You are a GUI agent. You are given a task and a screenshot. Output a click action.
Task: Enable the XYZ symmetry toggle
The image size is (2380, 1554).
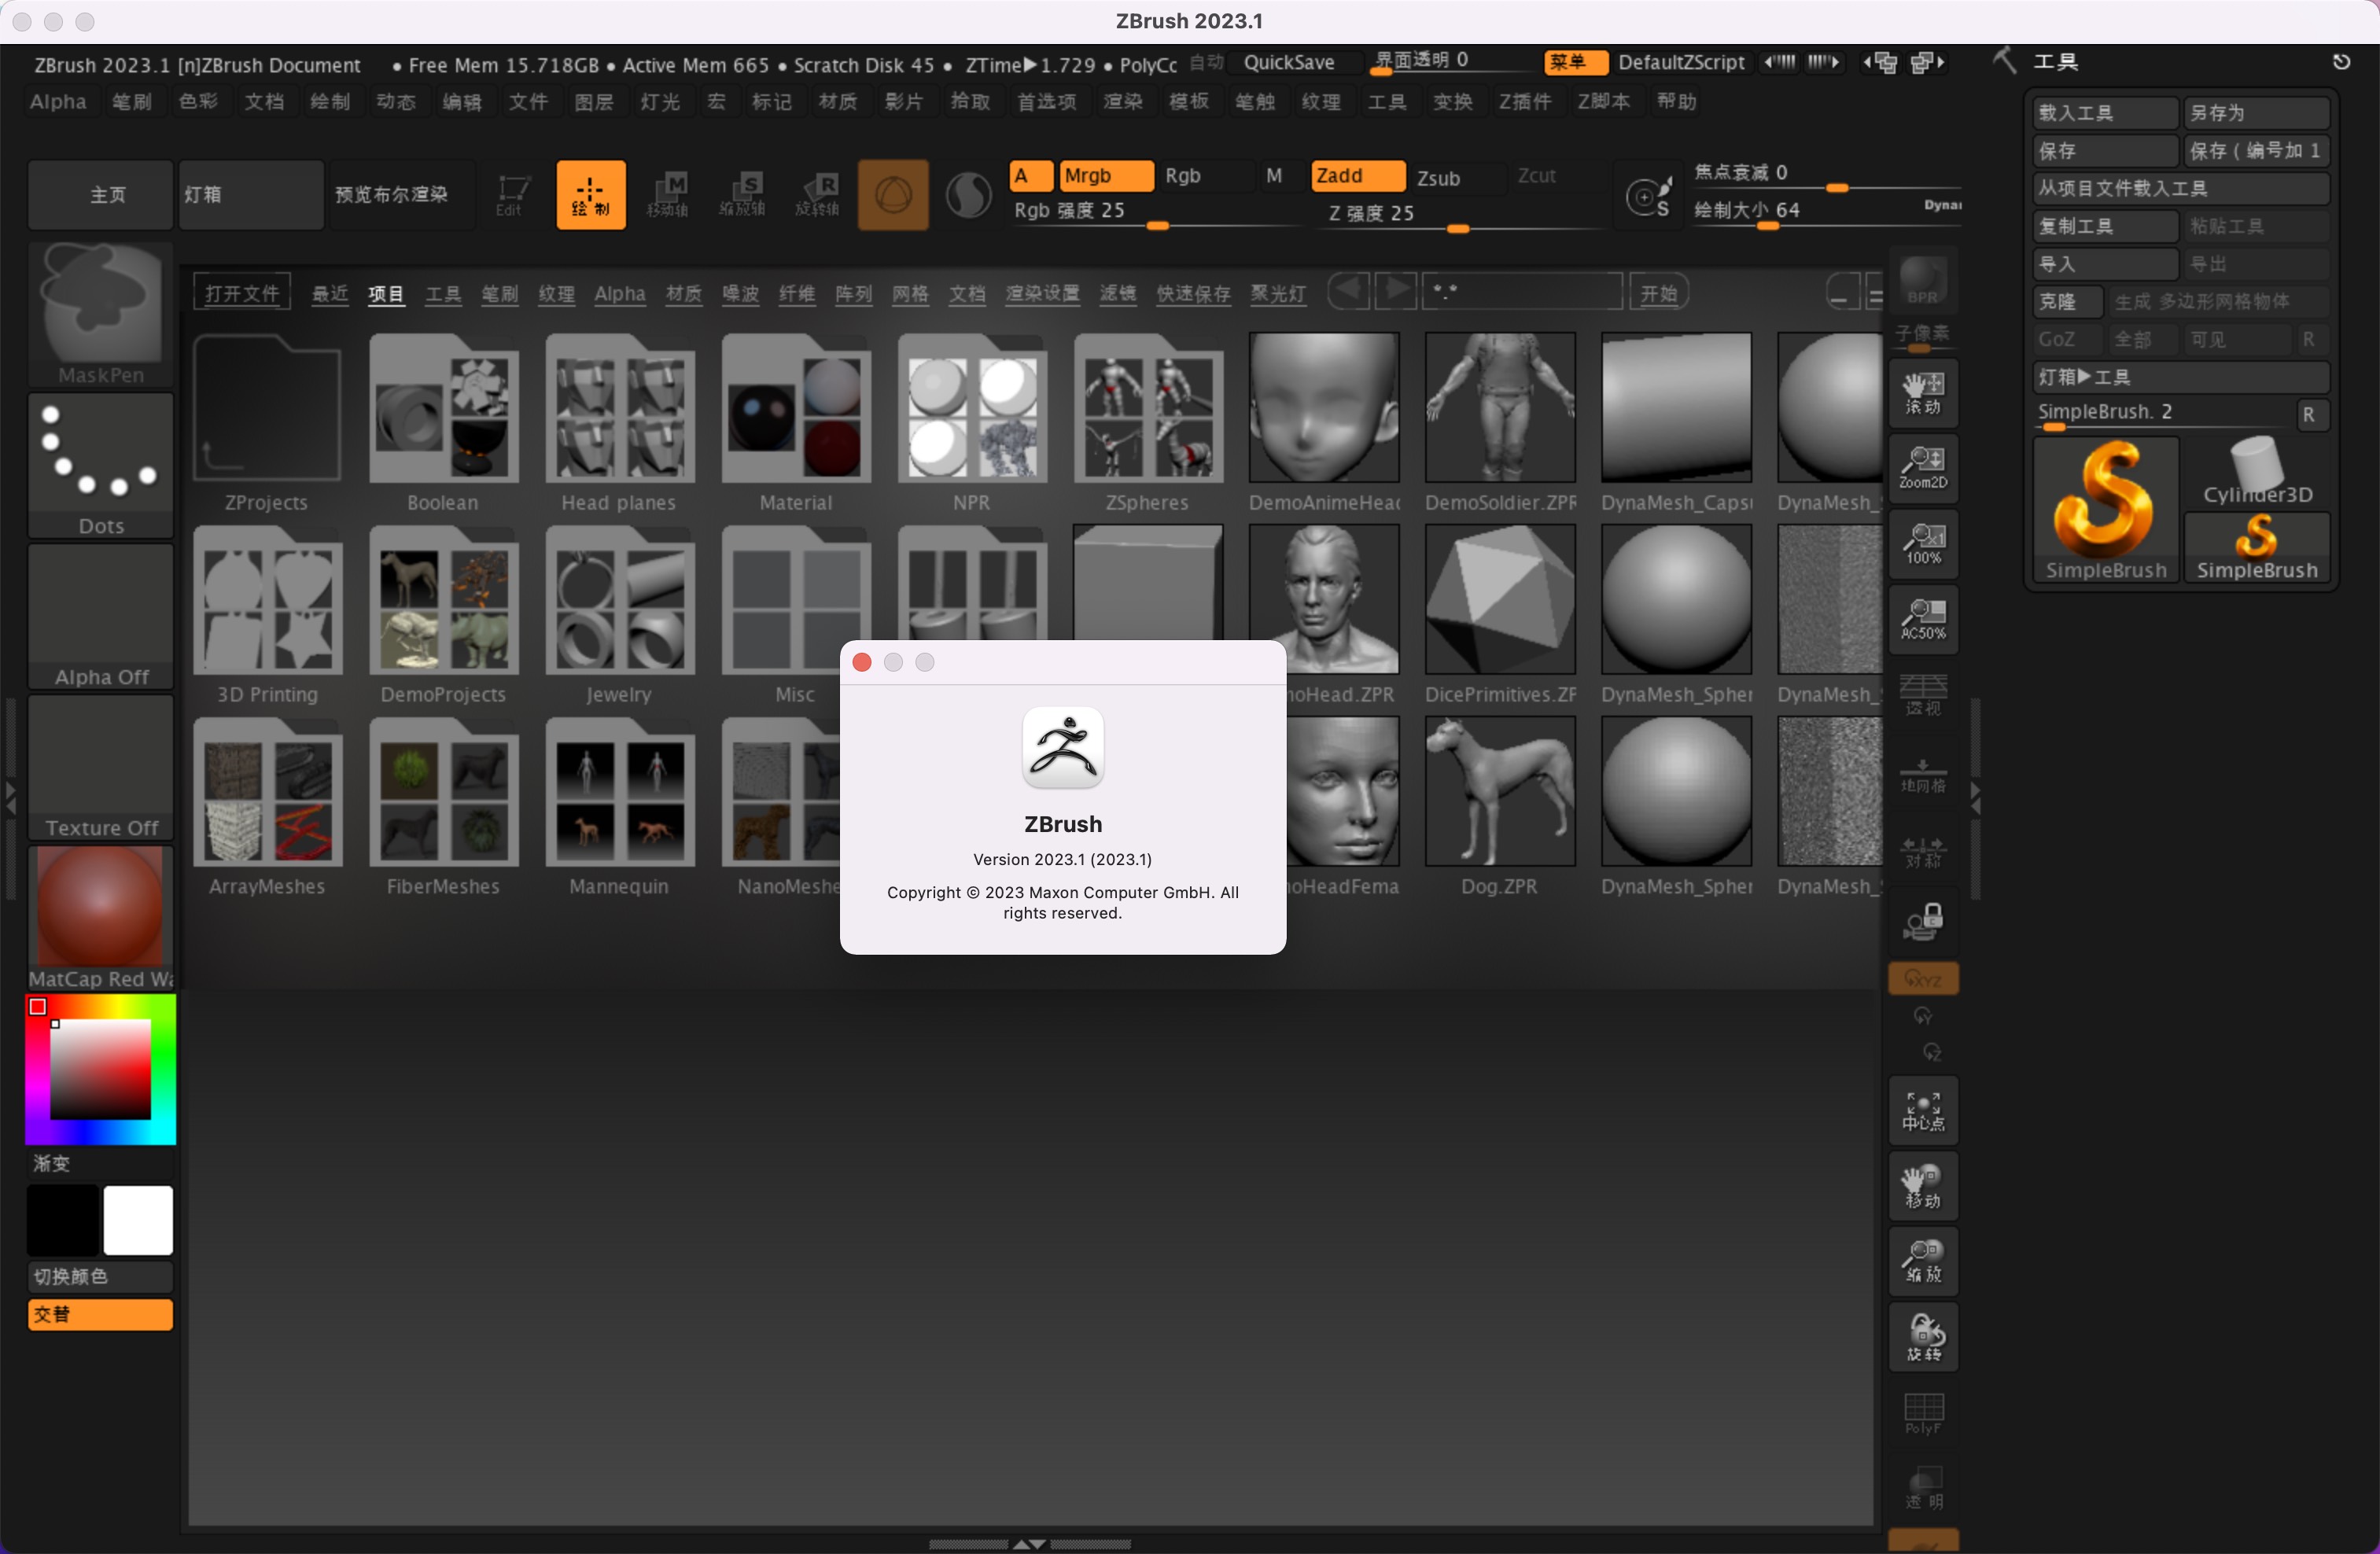[x=1923, y=978]
